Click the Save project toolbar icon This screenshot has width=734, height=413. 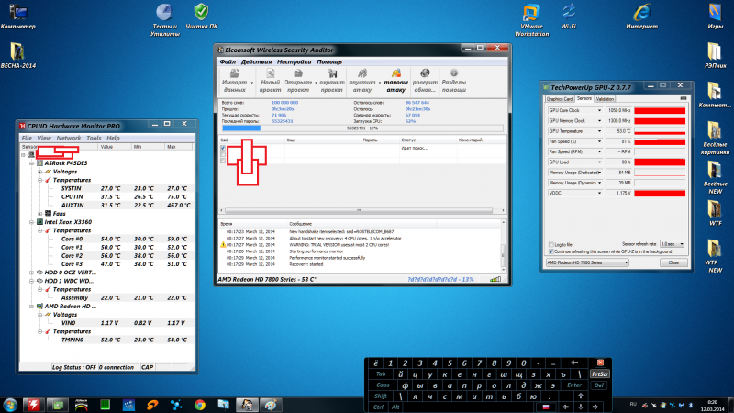(332, 73)
